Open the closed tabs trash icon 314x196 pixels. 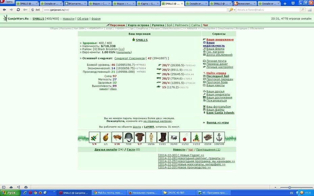coord(293,3)
